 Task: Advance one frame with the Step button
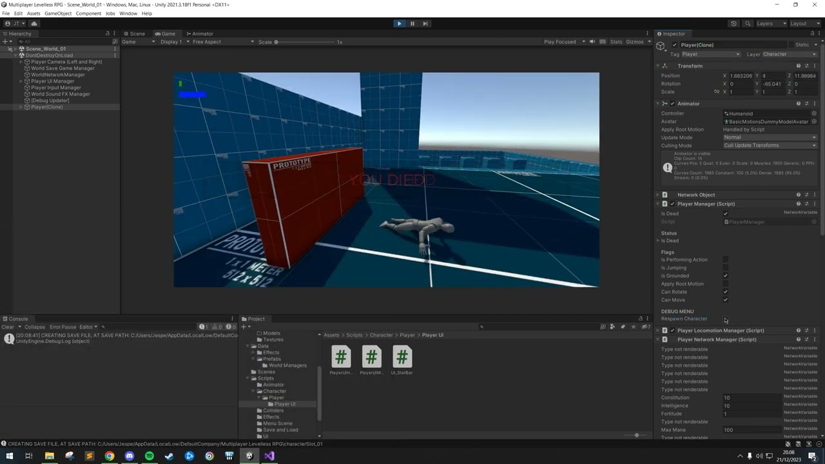pyautogui.click(x=425, y=23)
